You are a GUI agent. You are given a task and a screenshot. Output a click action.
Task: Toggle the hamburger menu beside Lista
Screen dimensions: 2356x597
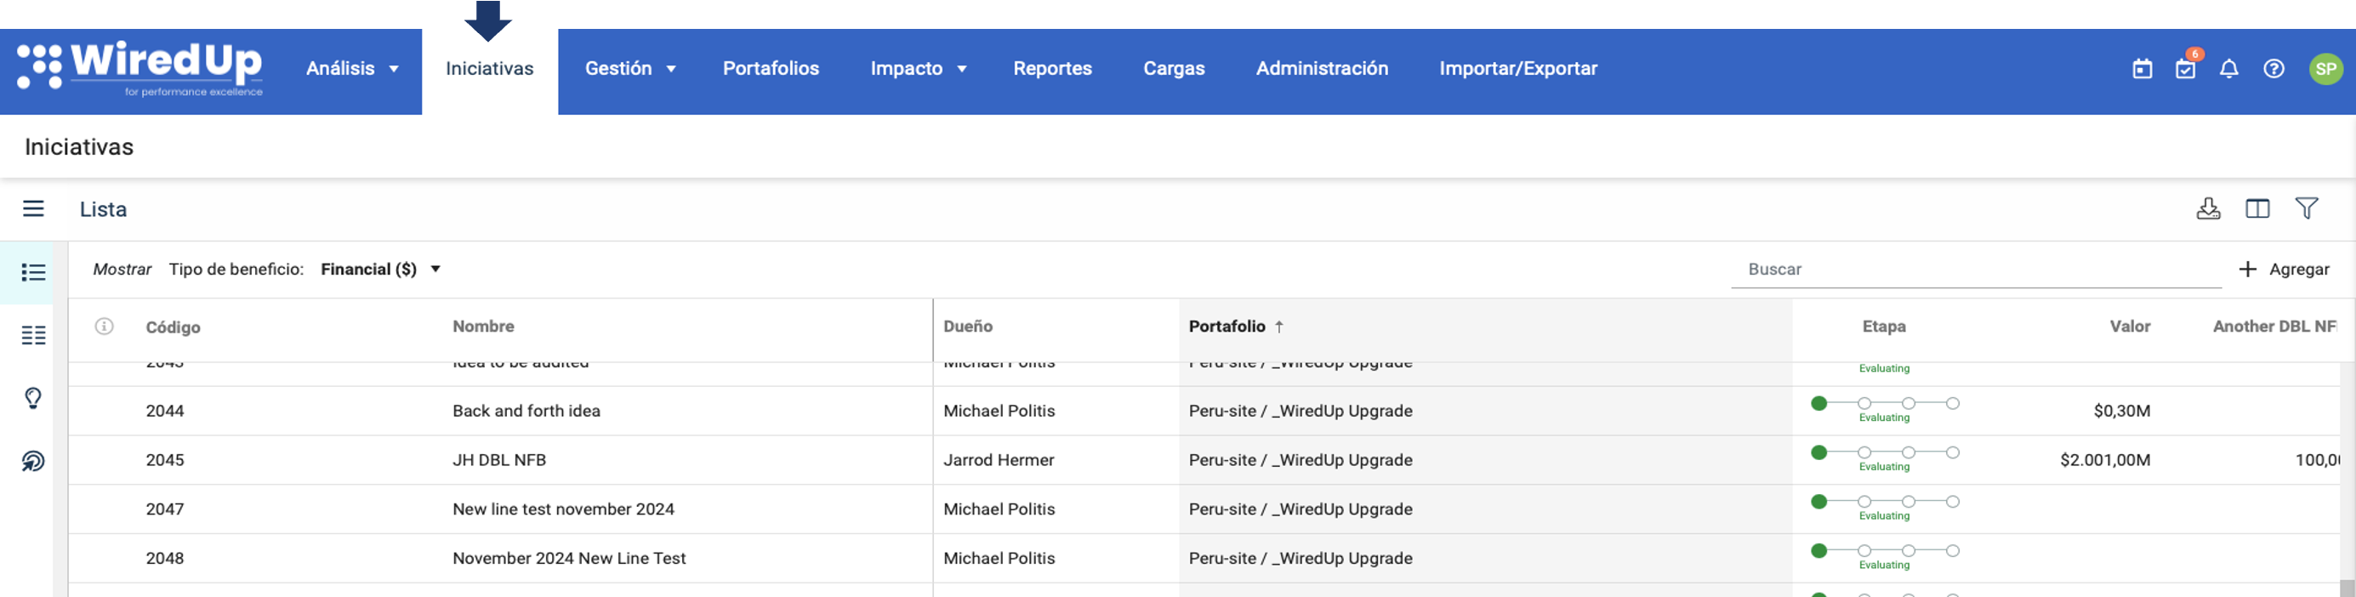click(x=34, y=208)
